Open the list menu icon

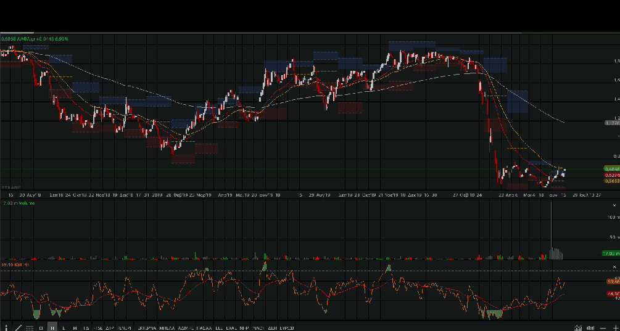(30, 327)
